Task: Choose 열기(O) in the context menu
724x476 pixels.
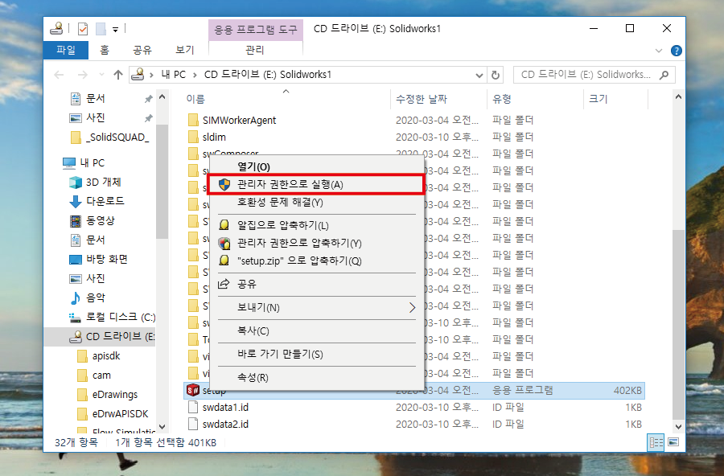Action: 253,166
